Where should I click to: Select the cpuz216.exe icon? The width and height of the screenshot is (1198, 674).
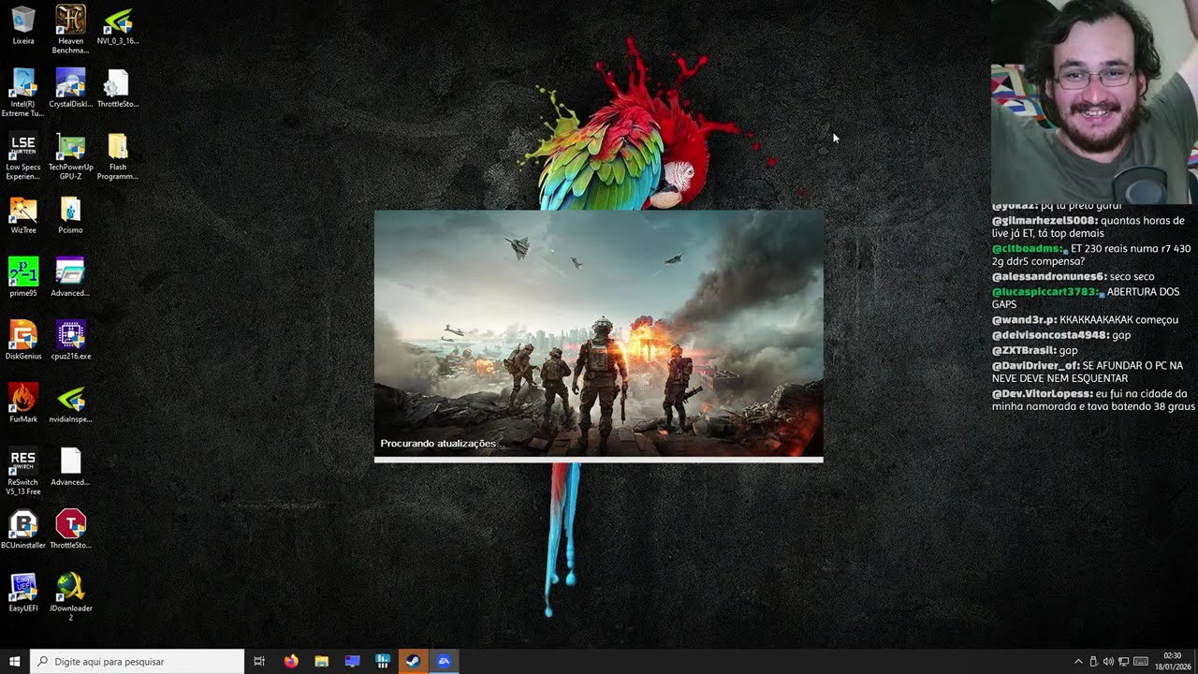tap(70, 341)
